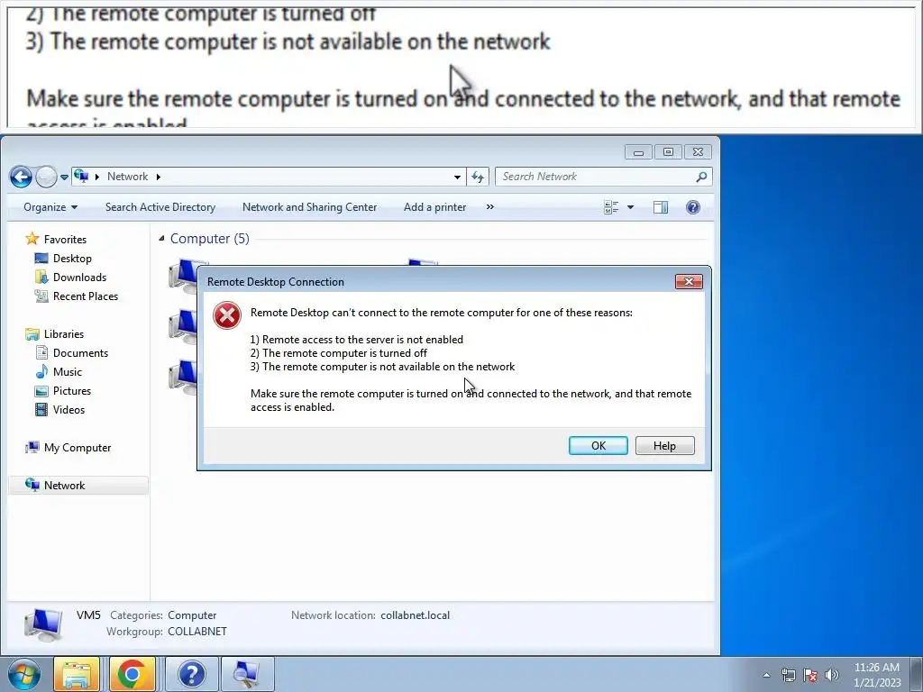Toggle the preview pane icon

click(661, 207)
